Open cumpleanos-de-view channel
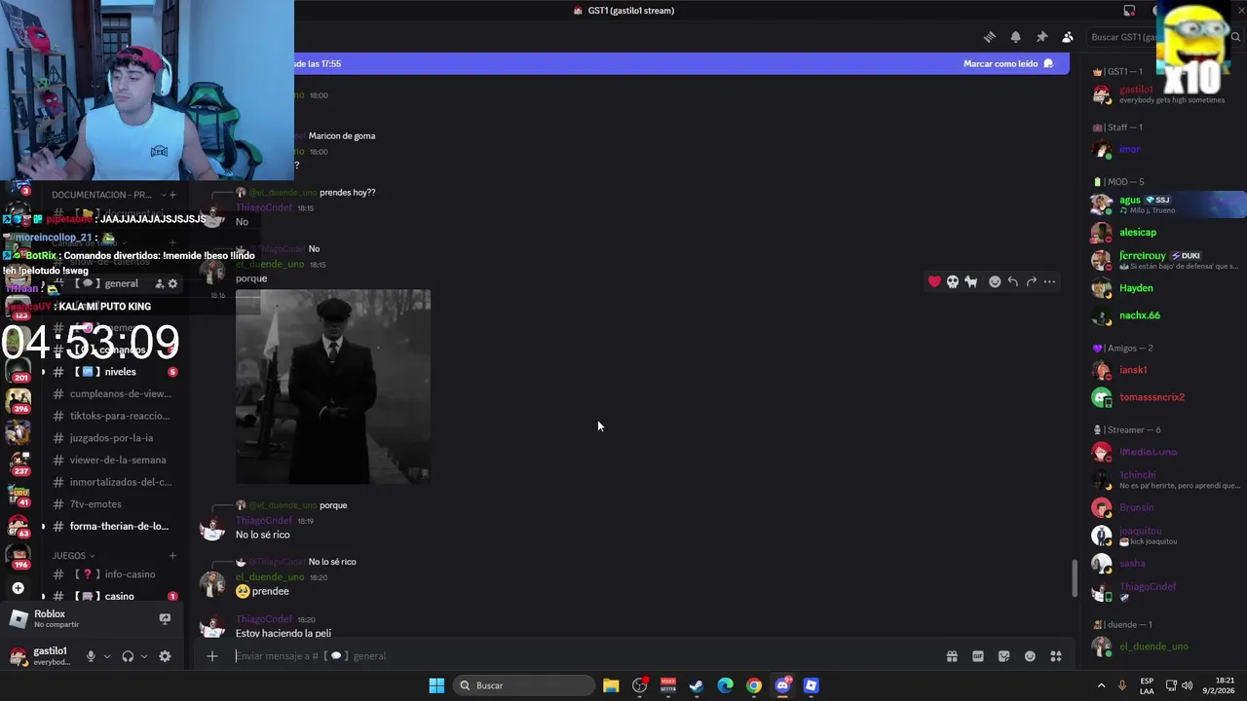Viewport: 1247px width, 701px height. (x=116, y=394)
